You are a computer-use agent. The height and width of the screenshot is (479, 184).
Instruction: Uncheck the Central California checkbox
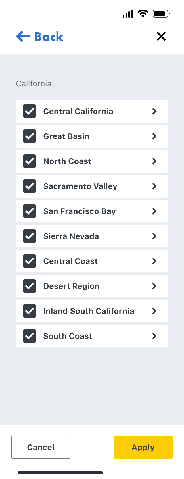[30, 111]
